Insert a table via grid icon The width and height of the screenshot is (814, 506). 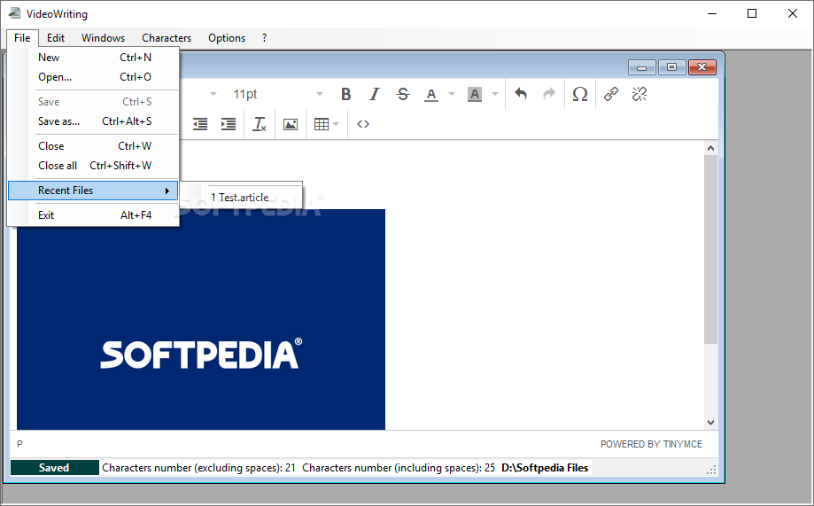point(322,124)
